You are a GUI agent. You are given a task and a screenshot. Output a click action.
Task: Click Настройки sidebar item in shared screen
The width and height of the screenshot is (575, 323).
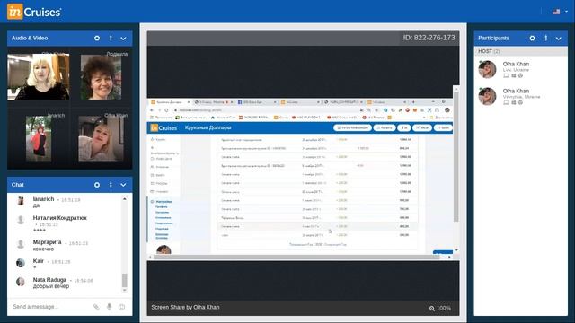tap(164, 201)
